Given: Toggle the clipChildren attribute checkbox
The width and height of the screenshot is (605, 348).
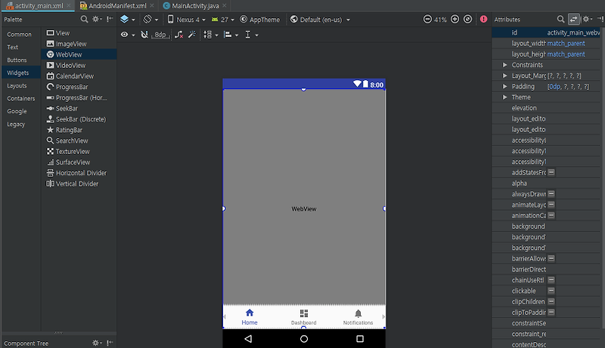Looking at the screenshot, I should (551, 301).
